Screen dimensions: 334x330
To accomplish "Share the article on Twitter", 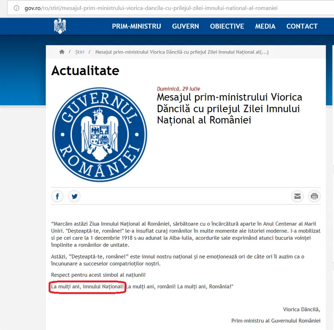I will [x=74, y=196].
